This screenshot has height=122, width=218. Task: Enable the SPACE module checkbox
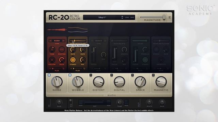click(133, 75)
